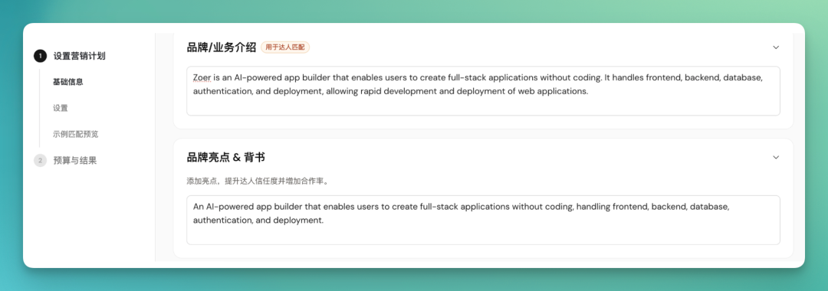
Task: Click the 用于达人匹配 badge
Action: coord(285,47)
